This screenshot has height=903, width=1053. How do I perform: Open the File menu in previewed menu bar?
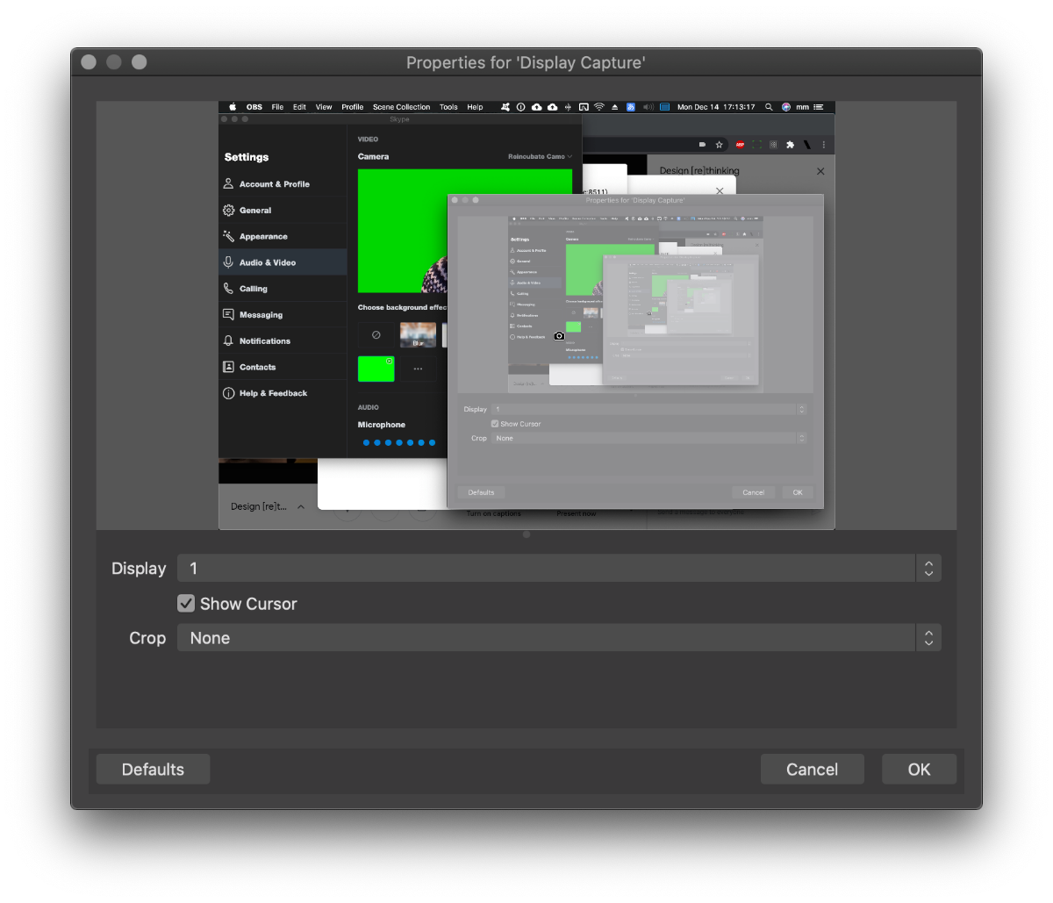[x=277, y=107]
